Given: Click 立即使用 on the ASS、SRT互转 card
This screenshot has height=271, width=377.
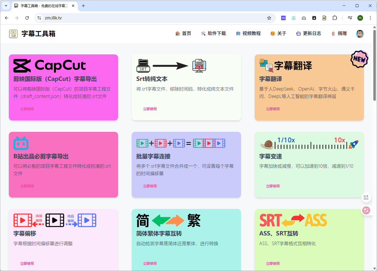Looking at the screenshot, I should click(x=273, y=264).
